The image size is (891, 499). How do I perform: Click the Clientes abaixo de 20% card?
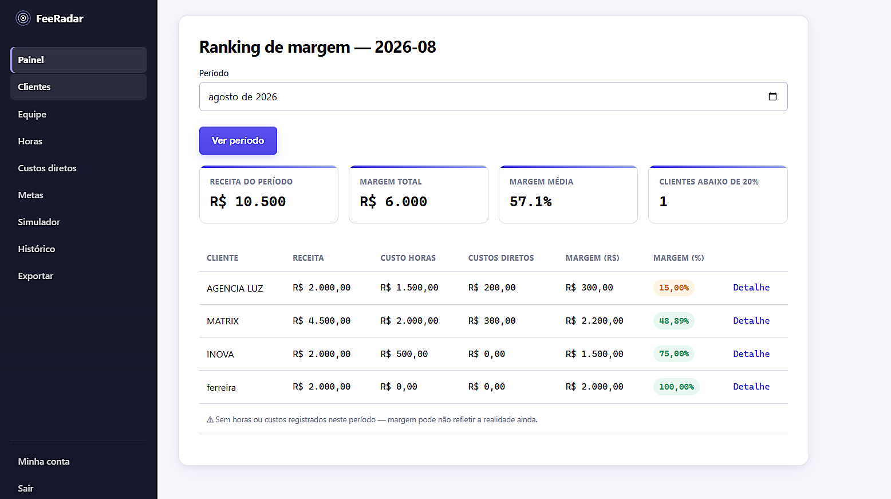pos(718,194)
